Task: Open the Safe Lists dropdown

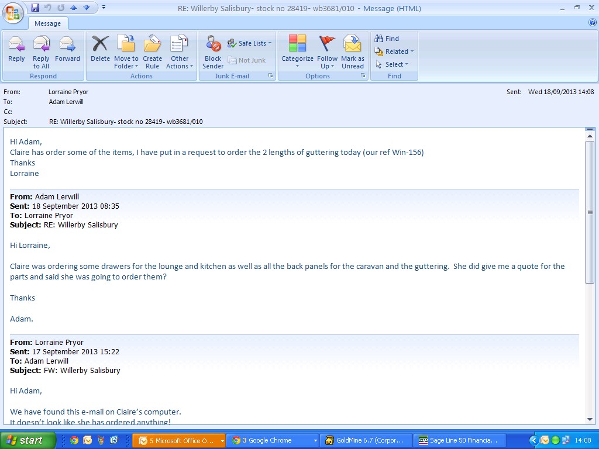Action: click(x=249, y=43)
